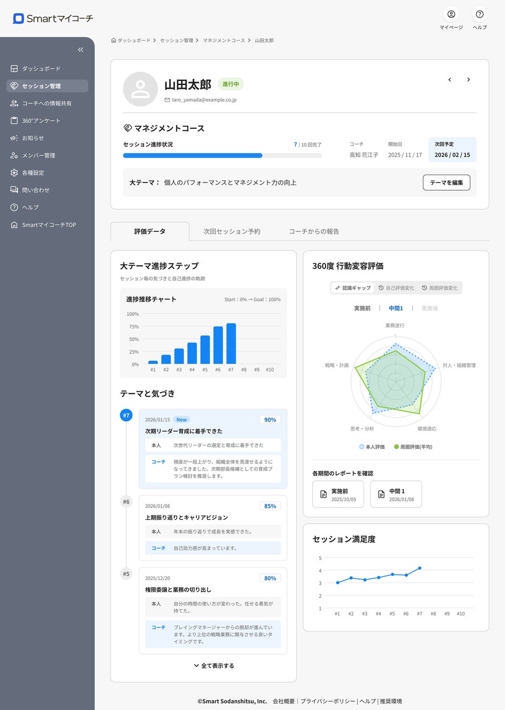Click 山田太郎 profile avatar

[140, 89]
